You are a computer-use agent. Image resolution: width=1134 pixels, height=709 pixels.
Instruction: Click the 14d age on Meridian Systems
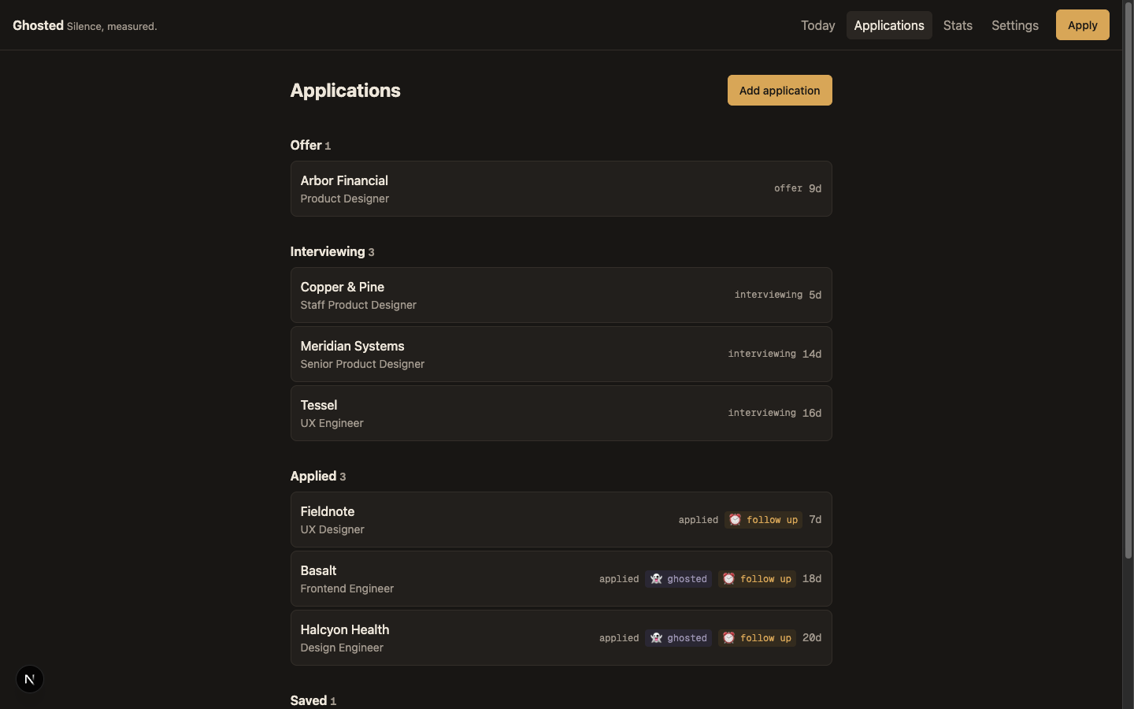click(x=812, y=354)
